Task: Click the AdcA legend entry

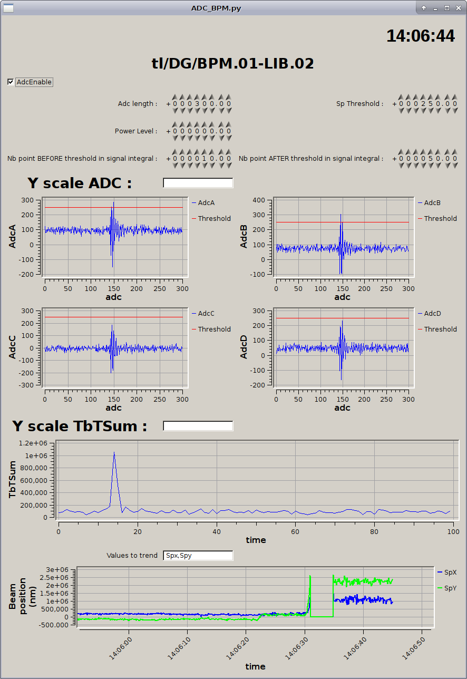Action: click(206, 203)
